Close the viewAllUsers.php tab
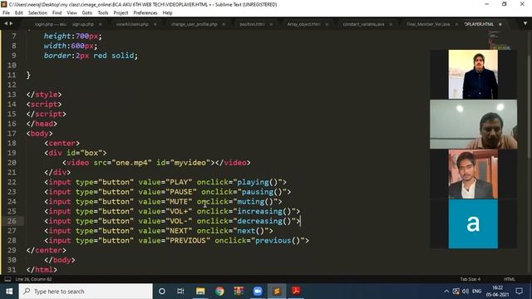This screenshot has width=532, height=299. (155, 24)
